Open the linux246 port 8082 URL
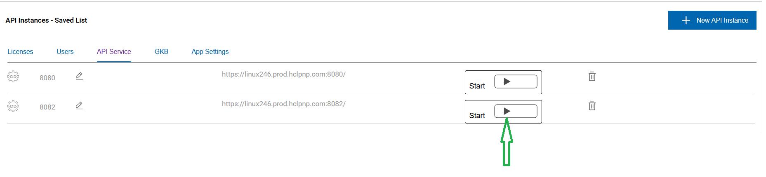 283,104
